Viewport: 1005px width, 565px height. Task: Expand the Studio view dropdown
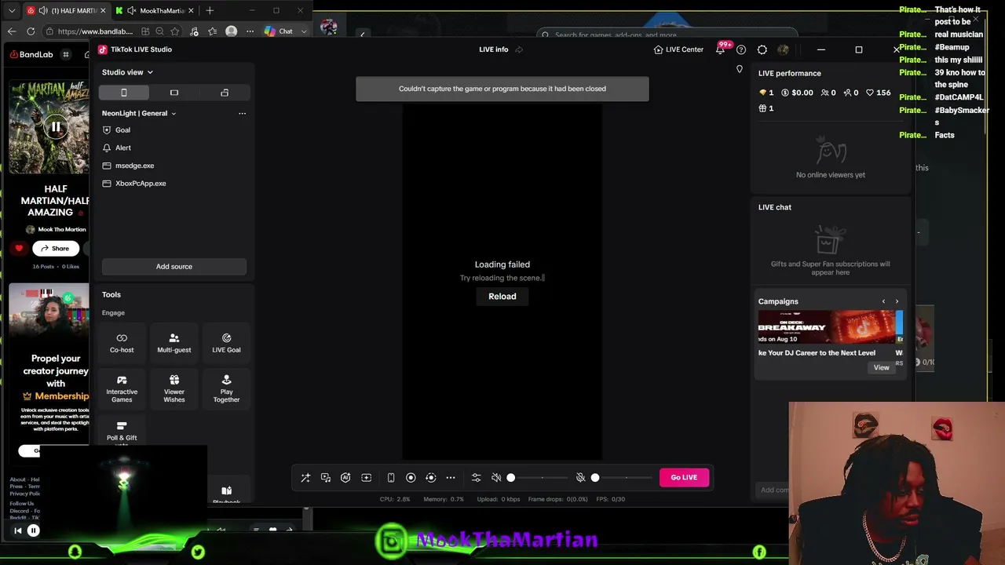(x=127, y=72)
